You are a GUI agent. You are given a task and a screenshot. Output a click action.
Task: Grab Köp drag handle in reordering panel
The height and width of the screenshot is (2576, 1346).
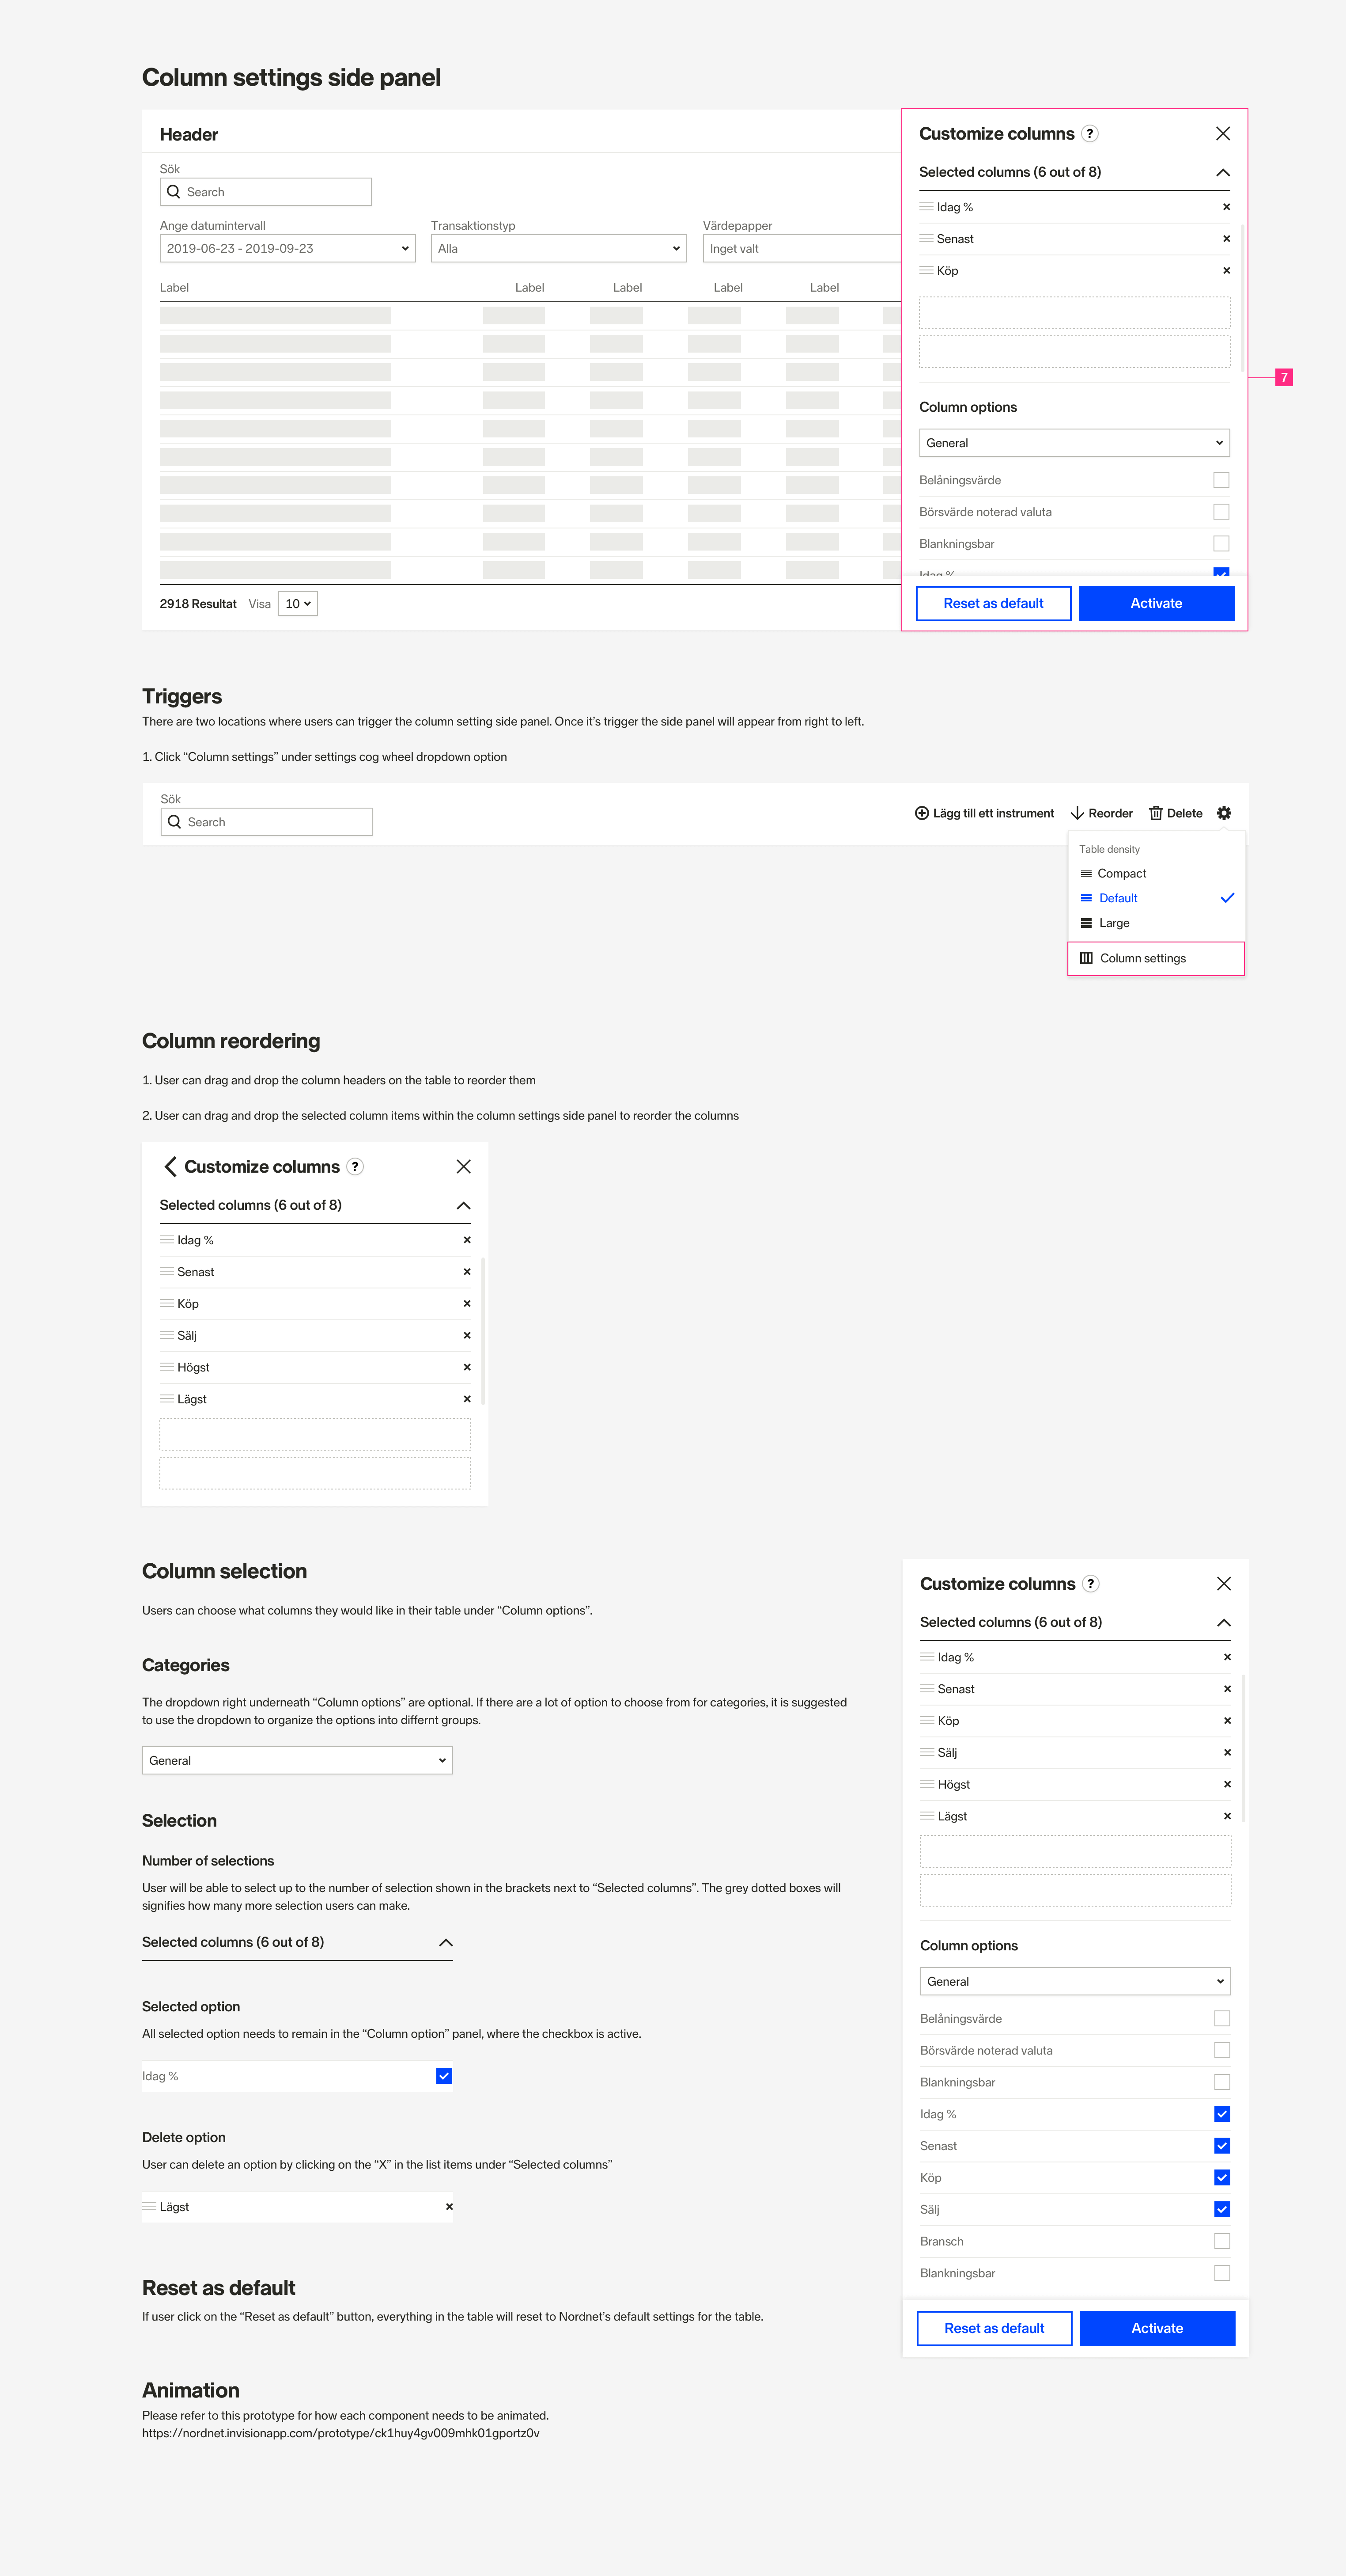click(x=167, y=1304)
